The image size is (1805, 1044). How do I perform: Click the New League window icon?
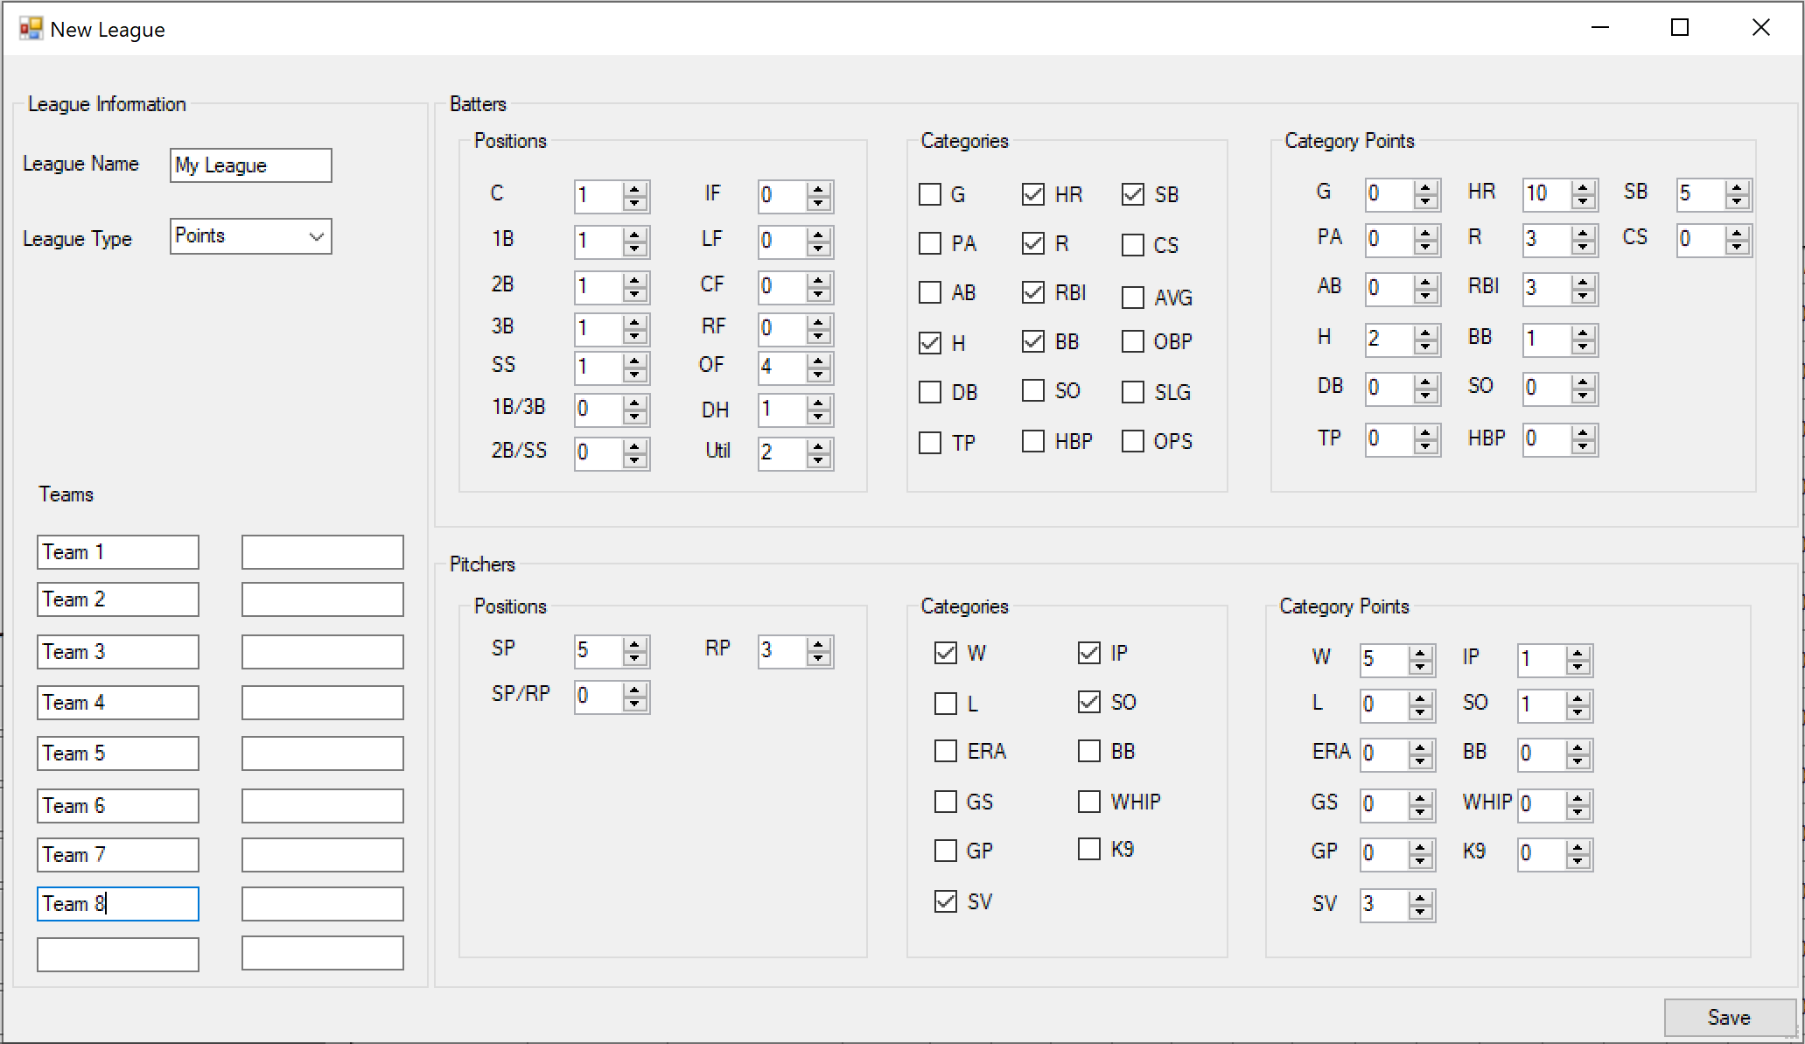coord(31,29)
